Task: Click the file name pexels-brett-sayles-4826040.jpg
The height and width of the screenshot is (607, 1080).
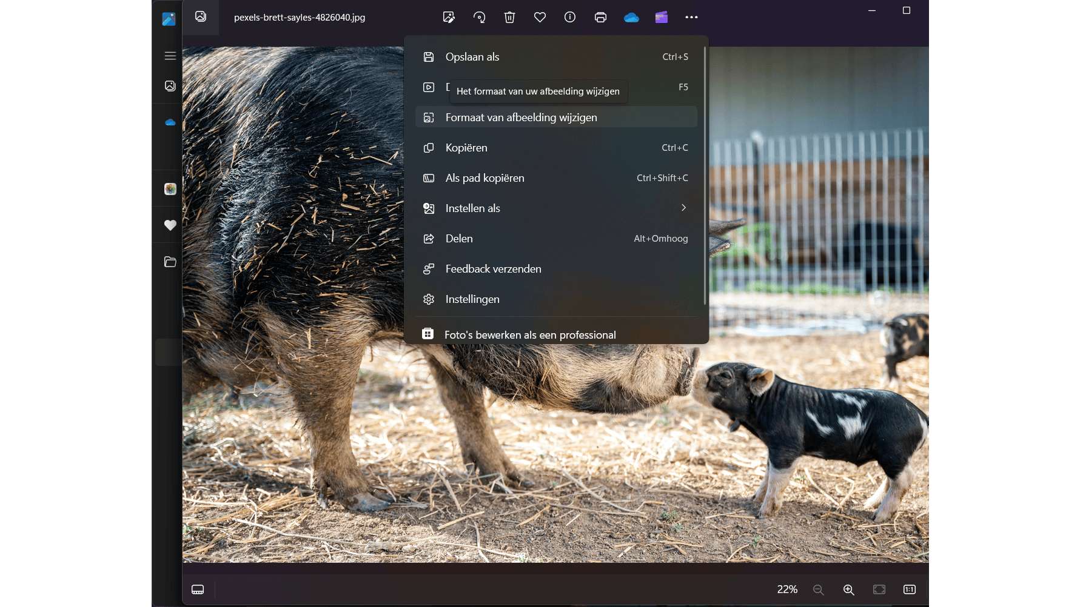Action: [300, 18]
